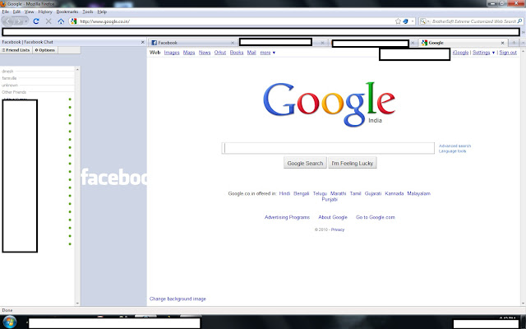This screenshot has width=526, height=329.
Task: Expand the bookmarks toolbar overflow chevron
Action: pos(523,32)
